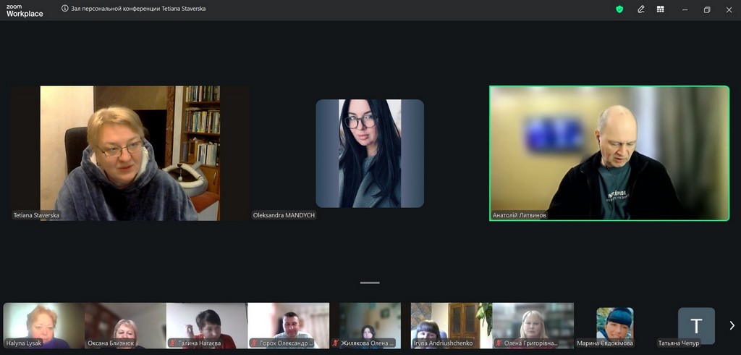Click muted mic icon on Галина Нагаєва
741x355 pixels.
pos(172,343)
